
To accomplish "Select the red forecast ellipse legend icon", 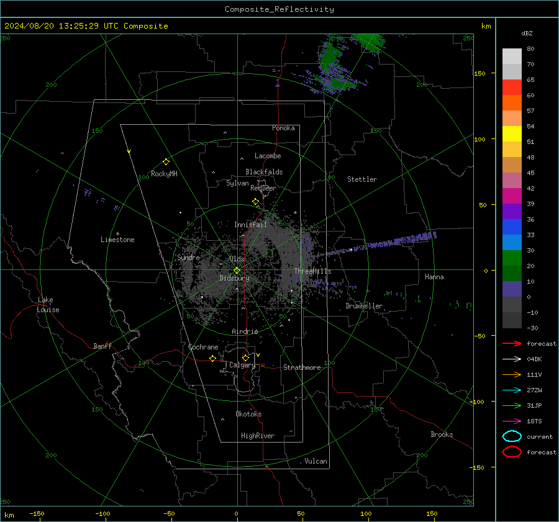I will point(512,452).
